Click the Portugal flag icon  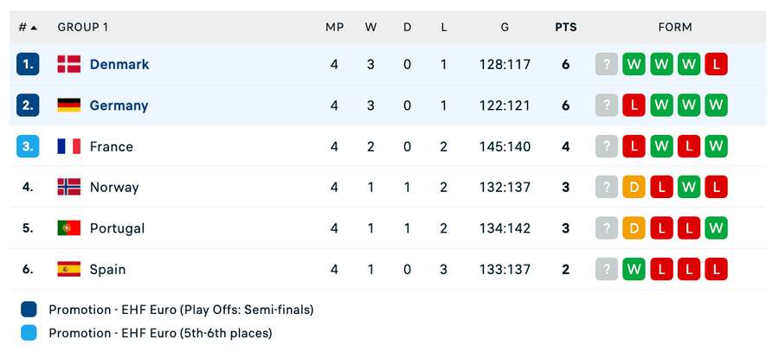click(69, 228)
